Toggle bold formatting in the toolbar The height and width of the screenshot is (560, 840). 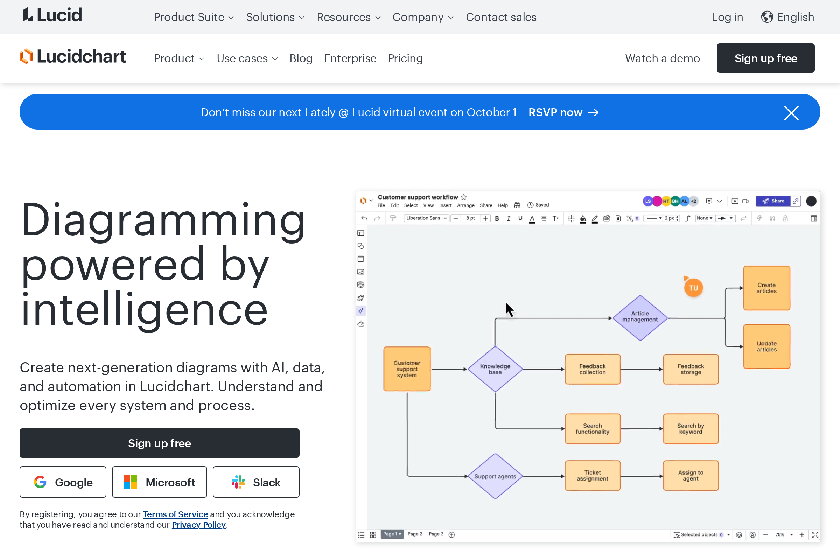(x=497, y=218)
